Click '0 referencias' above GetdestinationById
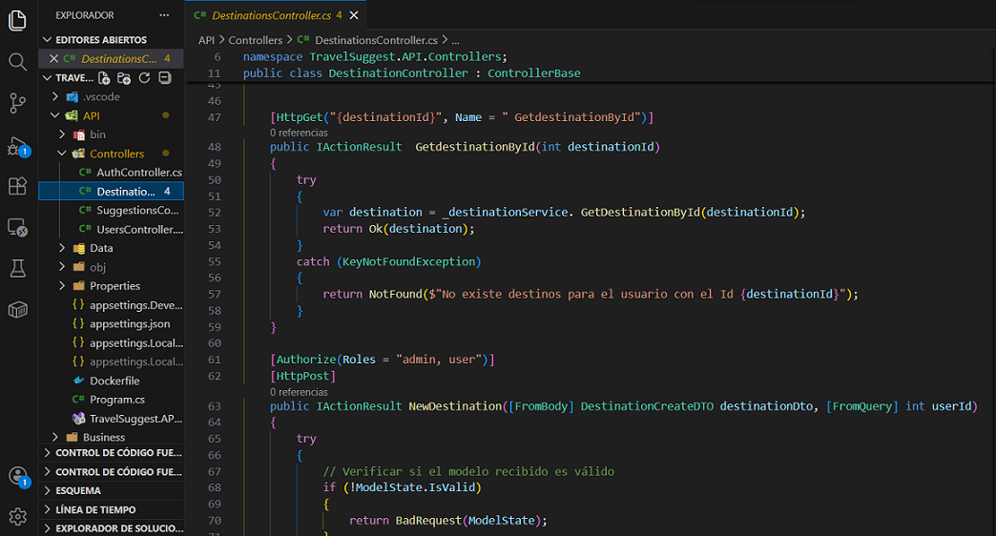 pyautogui.click(x=299, y=133)
